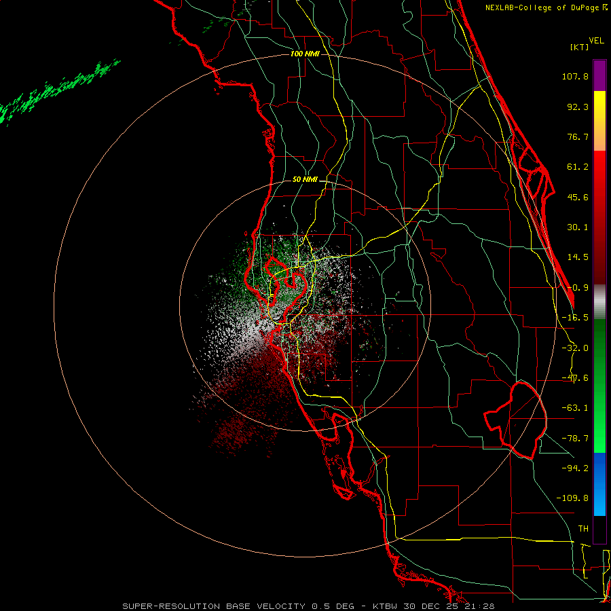Click the blue segment of velocity color bar

[x=599, y=484]
